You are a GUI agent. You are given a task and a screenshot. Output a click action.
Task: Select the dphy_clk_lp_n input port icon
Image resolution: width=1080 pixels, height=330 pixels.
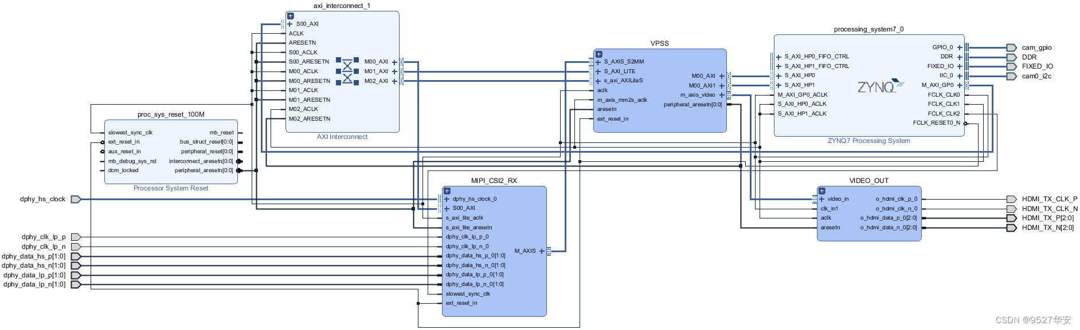[x=76, y=246]
